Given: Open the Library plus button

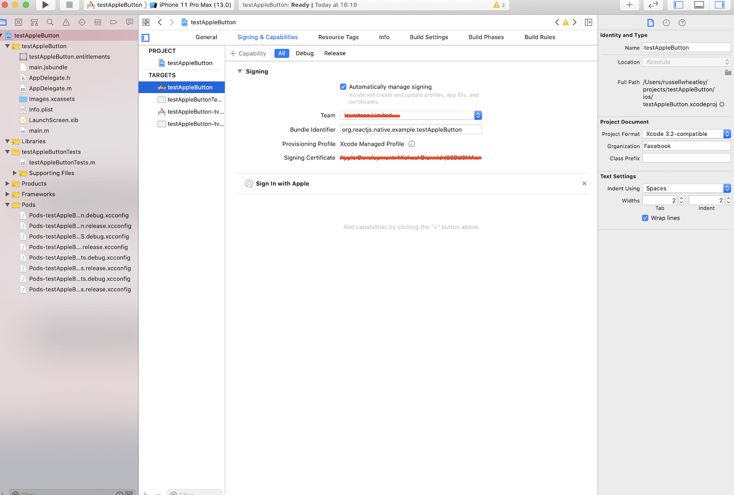Looking at the screenshot, I should (x=629, y=5).
